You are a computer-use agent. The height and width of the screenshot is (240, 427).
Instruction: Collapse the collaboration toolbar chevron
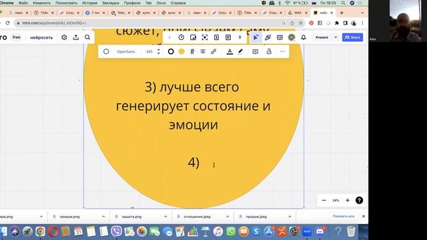point(169,37)
